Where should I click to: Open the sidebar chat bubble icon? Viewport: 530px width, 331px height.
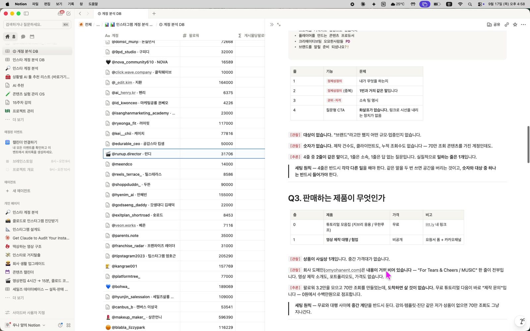pyautogui.click(x=23, y=36)
